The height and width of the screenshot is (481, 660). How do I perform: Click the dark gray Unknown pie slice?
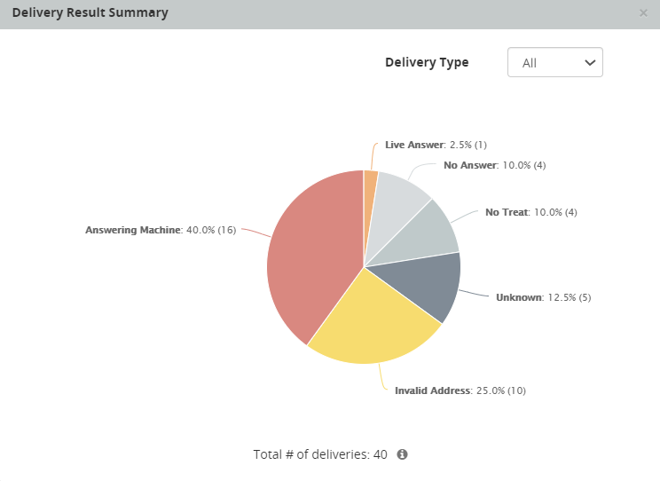click(x=426, y=284)
